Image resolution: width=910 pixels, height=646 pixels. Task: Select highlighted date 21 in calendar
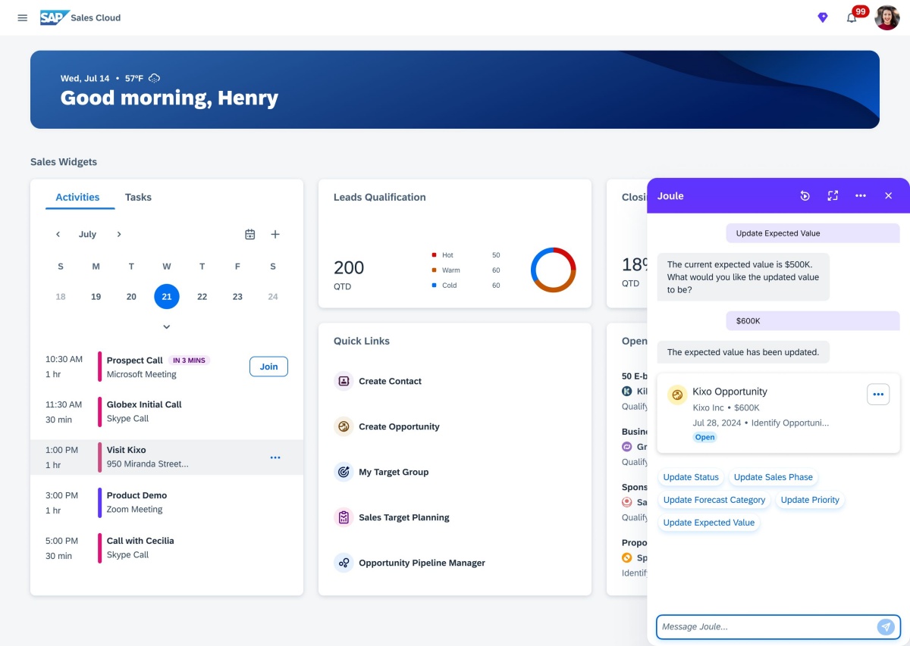click(167, 297)
